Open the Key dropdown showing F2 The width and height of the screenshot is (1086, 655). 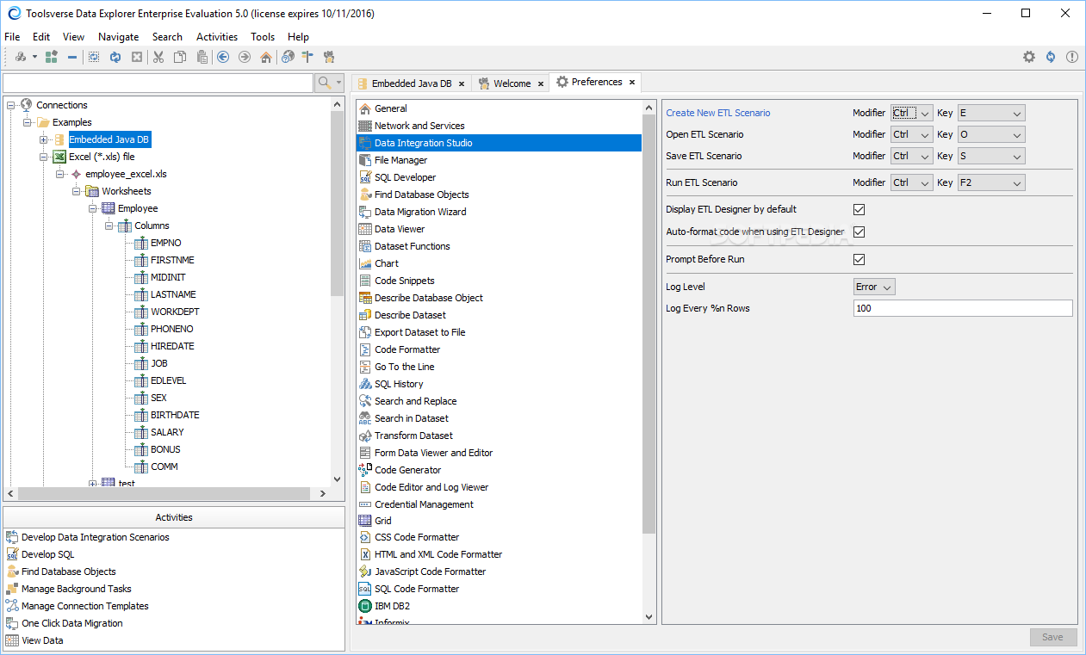pos(991,182)
